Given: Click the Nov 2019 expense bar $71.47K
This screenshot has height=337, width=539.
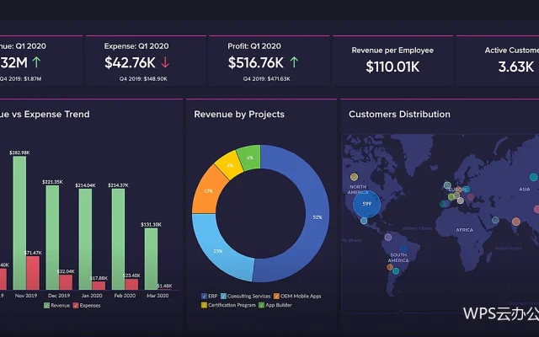Looking at the screenshot, I should [33, 273].
